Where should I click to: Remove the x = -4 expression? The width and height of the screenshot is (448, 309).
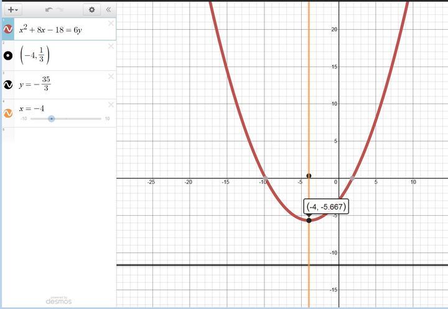[111, 104]
